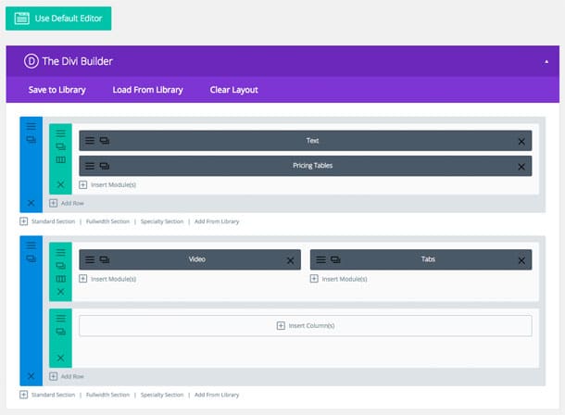
Task: Add From Library at the bottom
Action: pyautogui.click(x=217, y=395)
